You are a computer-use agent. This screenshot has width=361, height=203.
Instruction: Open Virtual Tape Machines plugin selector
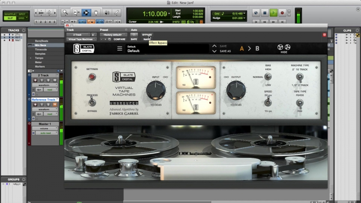81,39
